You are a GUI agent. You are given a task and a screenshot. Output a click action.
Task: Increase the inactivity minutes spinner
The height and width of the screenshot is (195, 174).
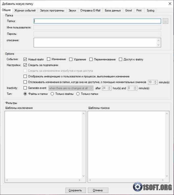[135, 87]
